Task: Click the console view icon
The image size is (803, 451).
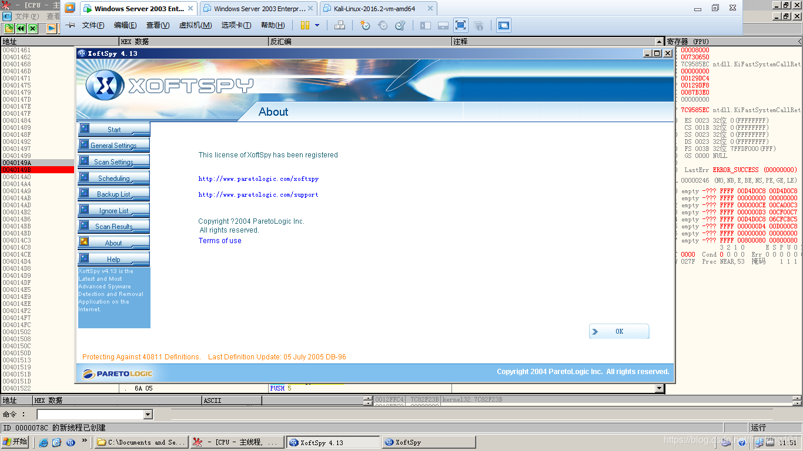Action: [x=504, y=25]
